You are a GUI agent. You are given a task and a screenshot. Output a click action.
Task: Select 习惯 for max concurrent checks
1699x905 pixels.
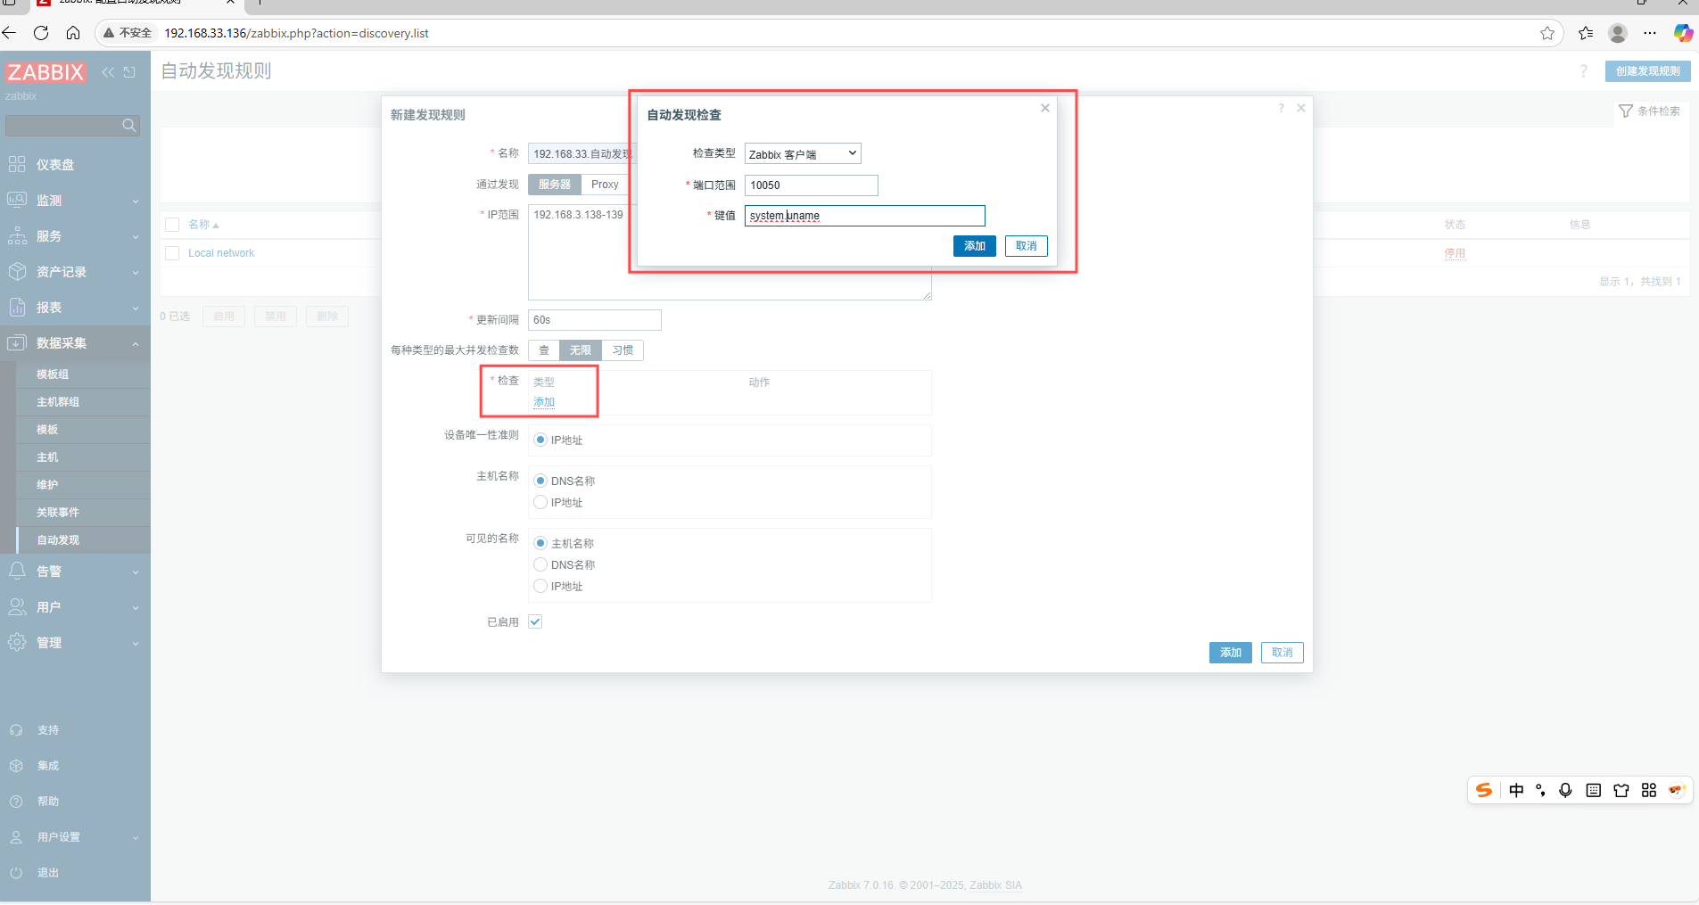(x=623, y=350)
